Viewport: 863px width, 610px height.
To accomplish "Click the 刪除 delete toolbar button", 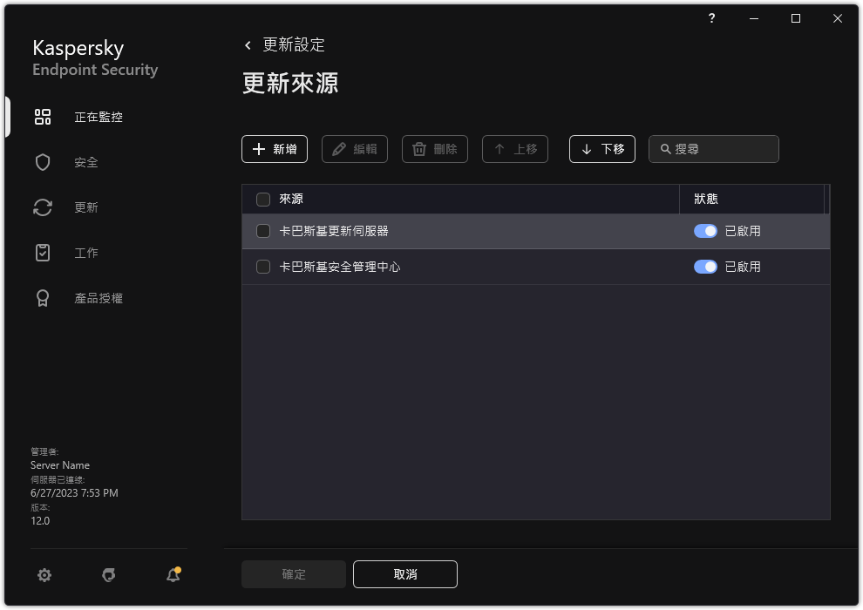I will pyautogui.click(x=434, y=149).
